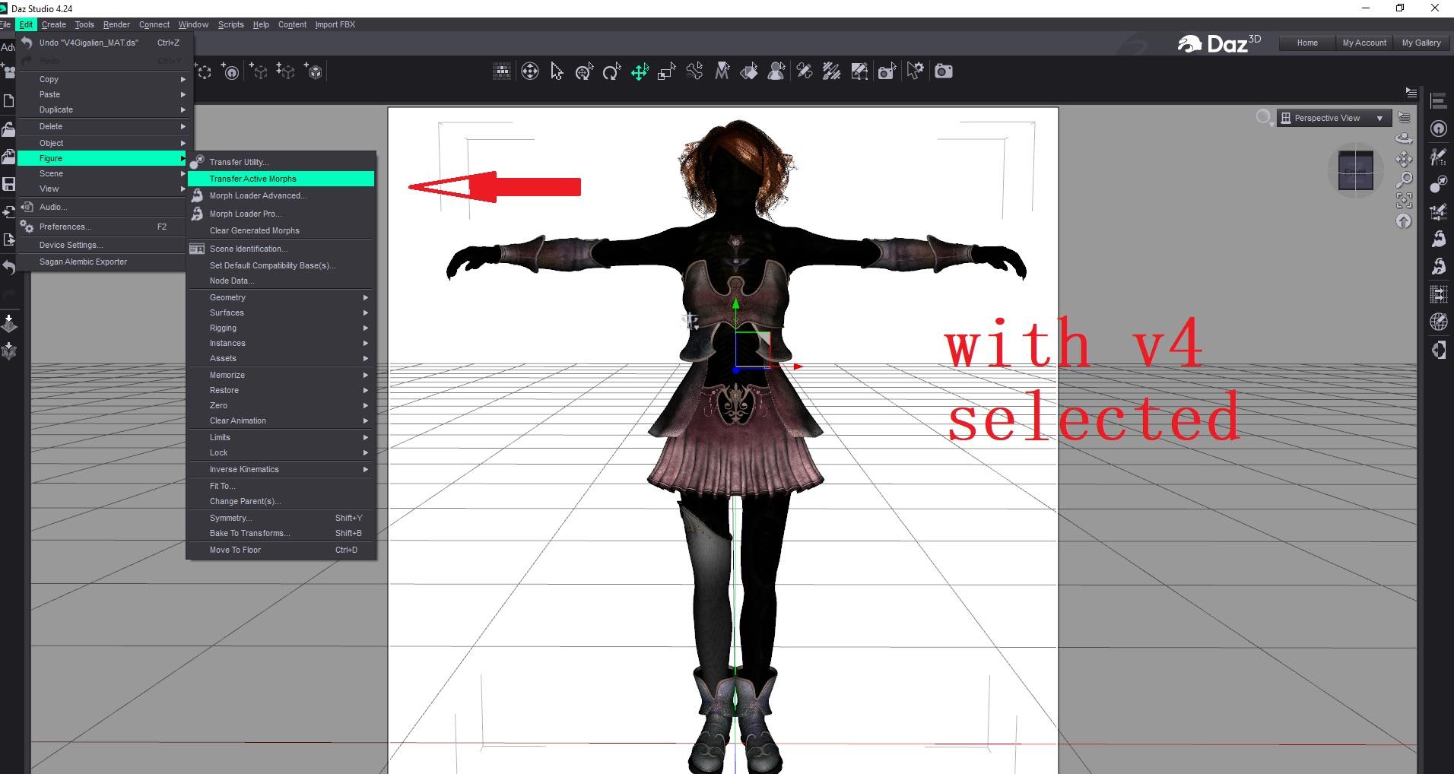Activate the green Translate tool
The width and height of the screenshot is (1454, 774).
pos(640,71)
